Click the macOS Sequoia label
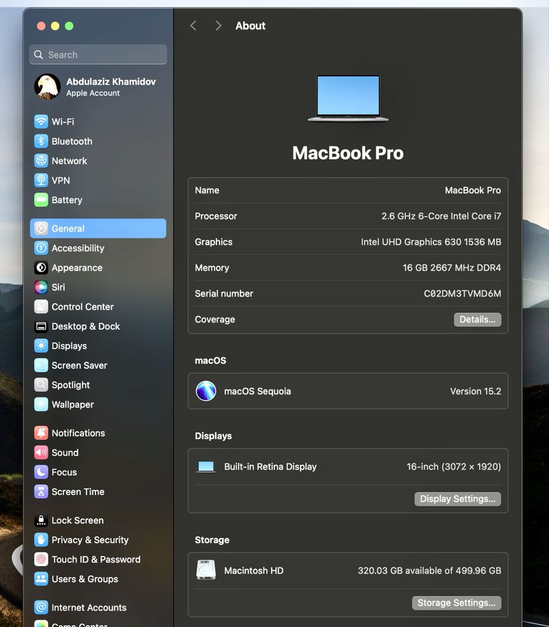 pyautogui.click(x=257, y=391)
